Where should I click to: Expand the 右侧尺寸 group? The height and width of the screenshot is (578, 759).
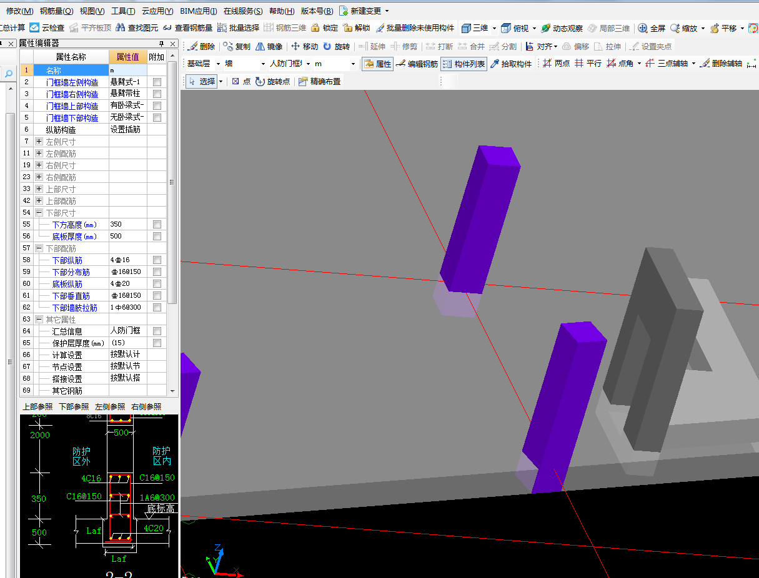(39, 165)
